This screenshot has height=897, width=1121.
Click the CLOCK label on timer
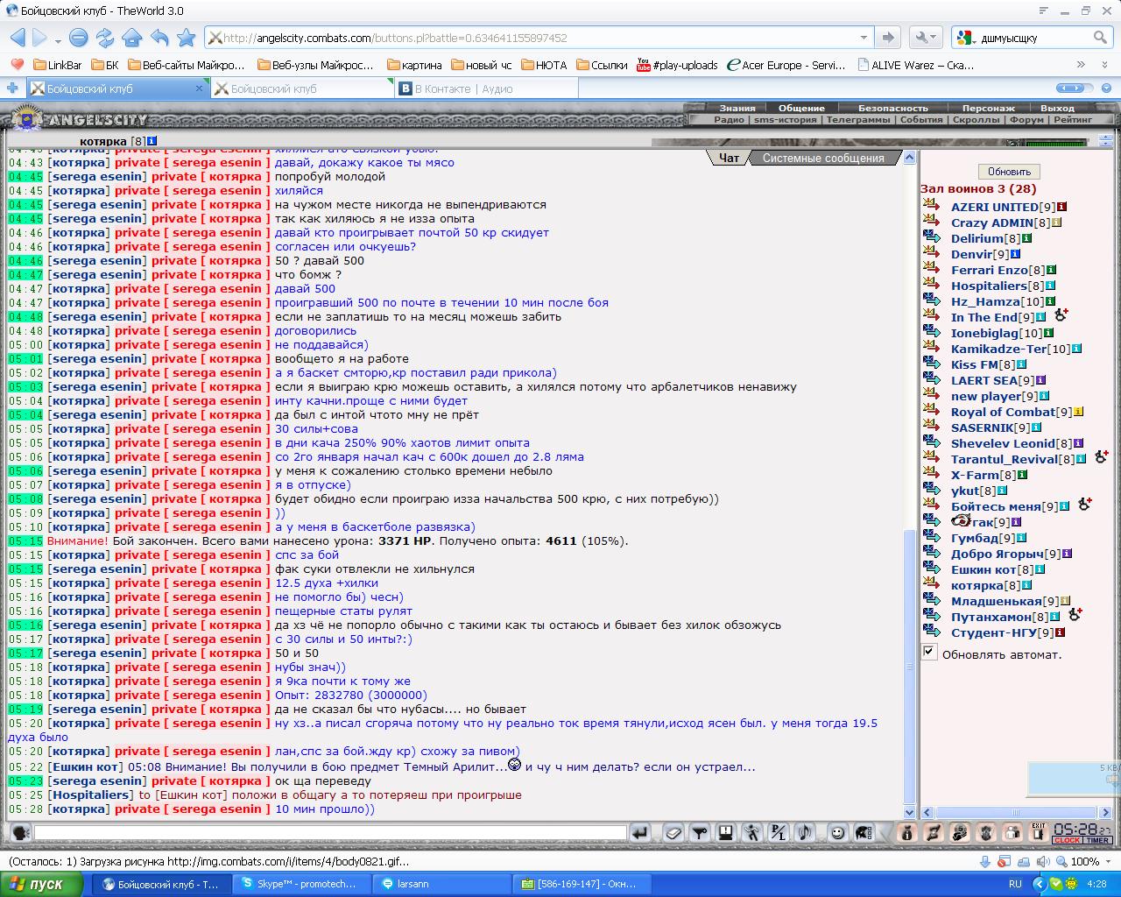pyautogui.click(x=1067, y=840)
